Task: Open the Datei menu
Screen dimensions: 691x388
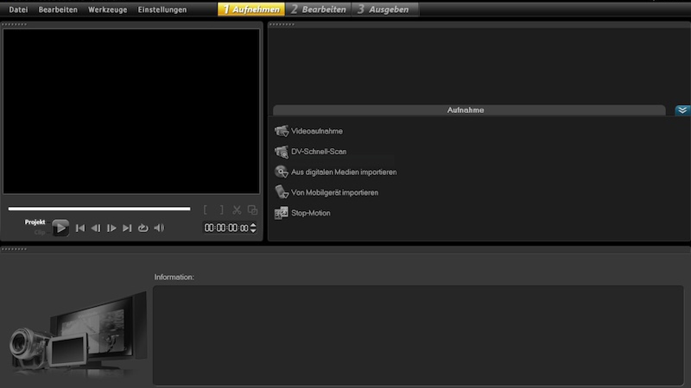Action: point(18,9)
